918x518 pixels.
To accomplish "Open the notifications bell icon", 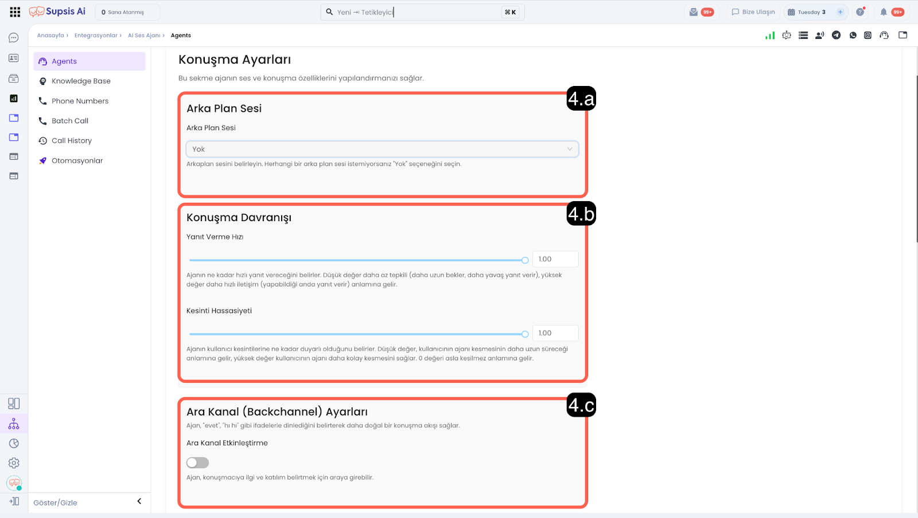I will tap(884, 12).
